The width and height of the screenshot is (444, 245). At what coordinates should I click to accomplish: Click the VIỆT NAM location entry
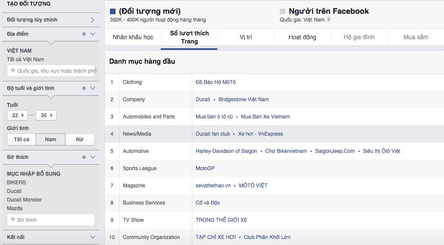pos(19,51)
